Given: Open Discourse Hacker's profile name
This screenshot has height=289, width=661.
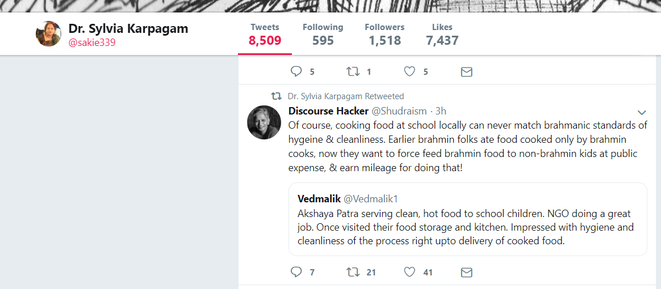Looking at the screenshot, I should [328, 111].
